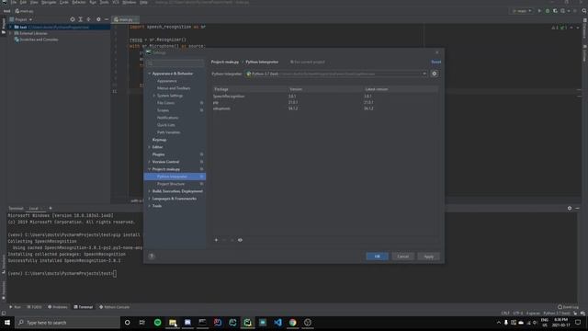Viewport: 588px width, 331px height.
Task: Open the Refactor menu
Action: click(79, 2)
